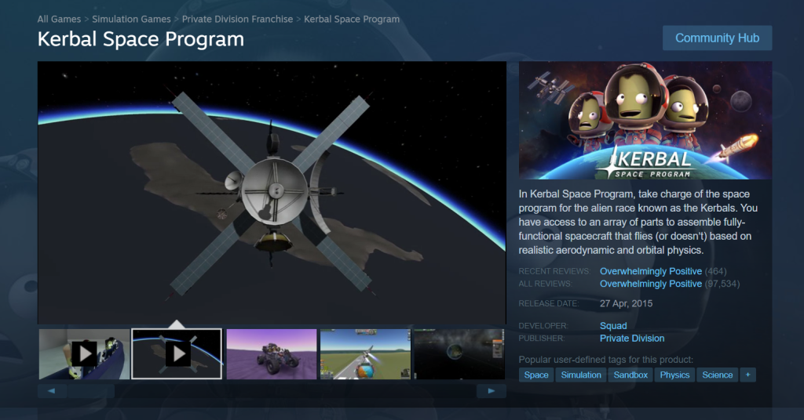Open the All Games breadcrumb link
Viewport: 804px width, 420px height.
[59, 19]
